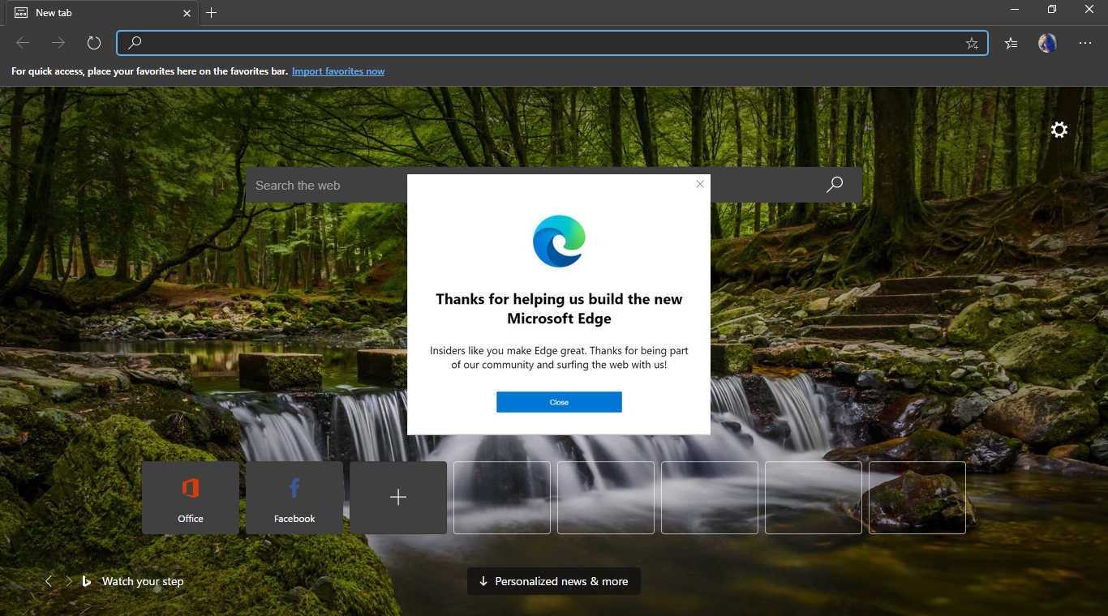
Task: Click the search icon in address bar
Action: click(x=135, y=43)
